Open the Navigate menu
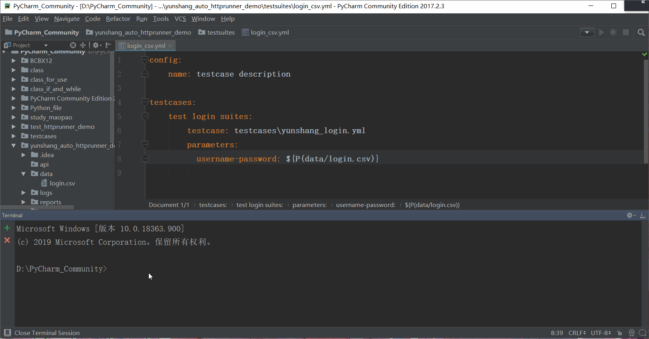649x339 pixels. pos(67,19)
